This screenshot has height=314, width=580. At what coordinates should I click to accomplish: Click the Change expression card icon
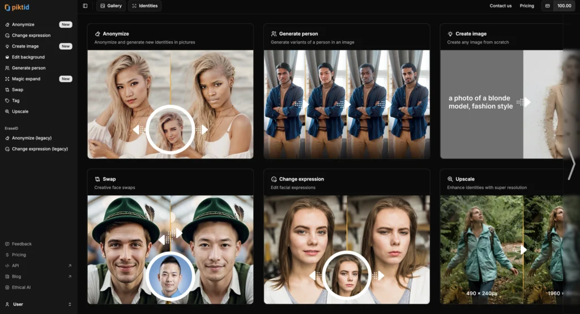point(274,179)
